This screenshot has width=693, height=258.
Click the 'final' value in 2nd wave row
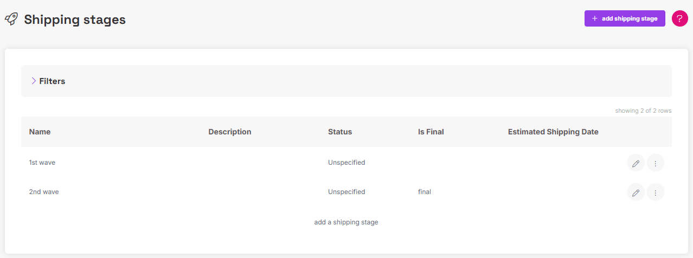(424, 192)
